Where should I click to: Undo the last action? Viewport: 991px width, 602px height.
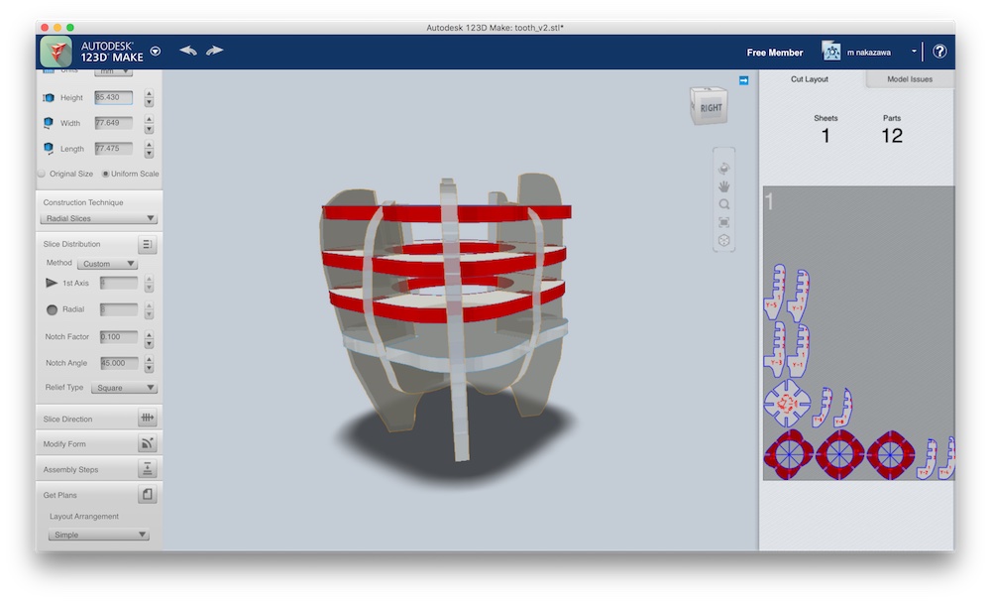[187, 50]
